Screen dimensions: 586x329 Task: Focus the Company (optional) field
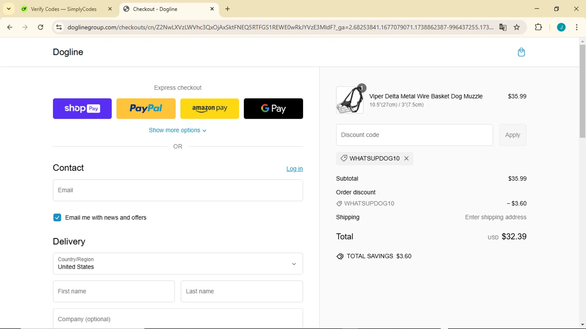point(178,319)
